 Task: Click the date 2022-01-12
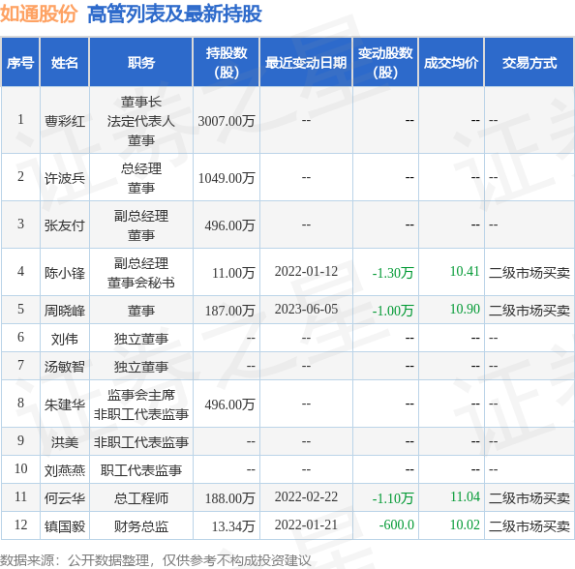pyautogui.click(x=306, y=271)
